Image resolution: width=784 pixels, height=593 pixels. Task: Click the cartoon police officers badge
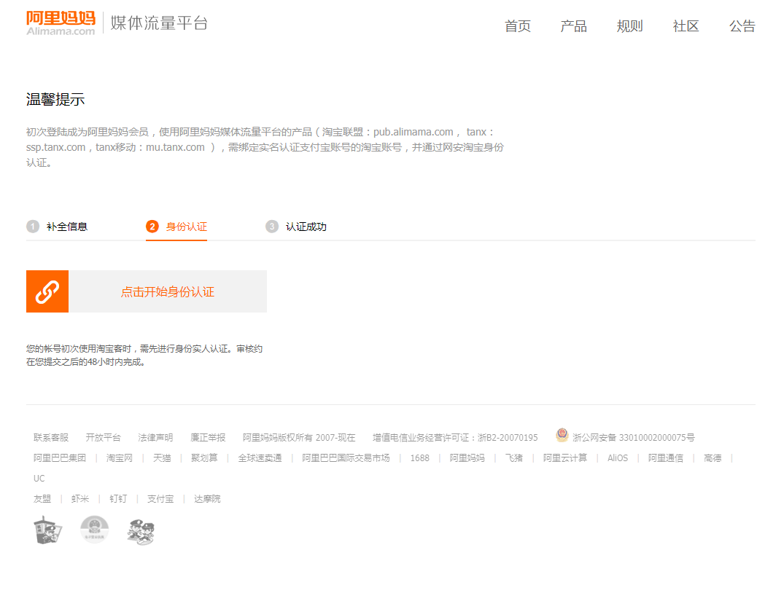pyautogui.click(x=141, y=532)
